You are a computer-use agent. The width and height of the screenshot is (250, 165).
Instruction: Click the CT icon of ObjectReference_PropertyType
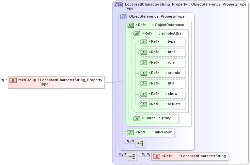click(x=124, y=17)
